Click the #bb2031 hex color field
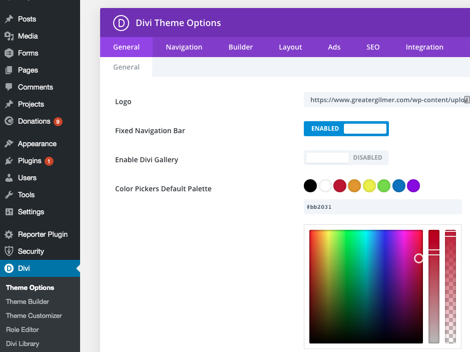The image size is (470, 352). pyautogui.click(x=383, y=207)
